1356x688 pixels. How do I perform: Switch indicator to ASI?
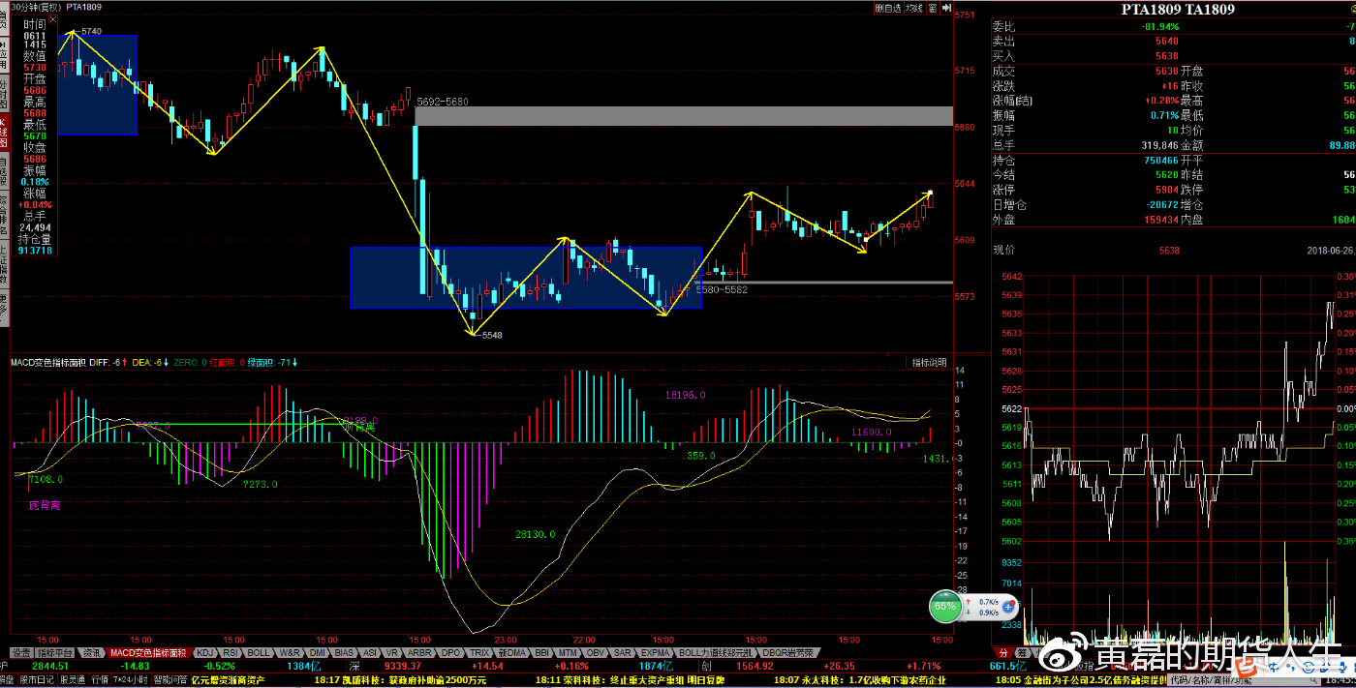tap(370, 653)
